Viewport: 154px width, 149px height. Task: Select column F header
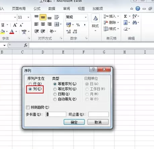(x=84, y=52)
